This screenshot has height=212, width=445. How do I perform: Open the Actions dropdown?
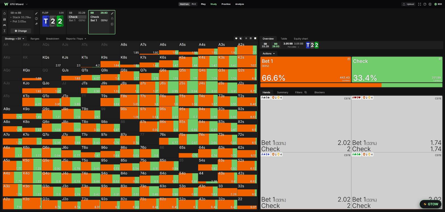click(268, 53)
